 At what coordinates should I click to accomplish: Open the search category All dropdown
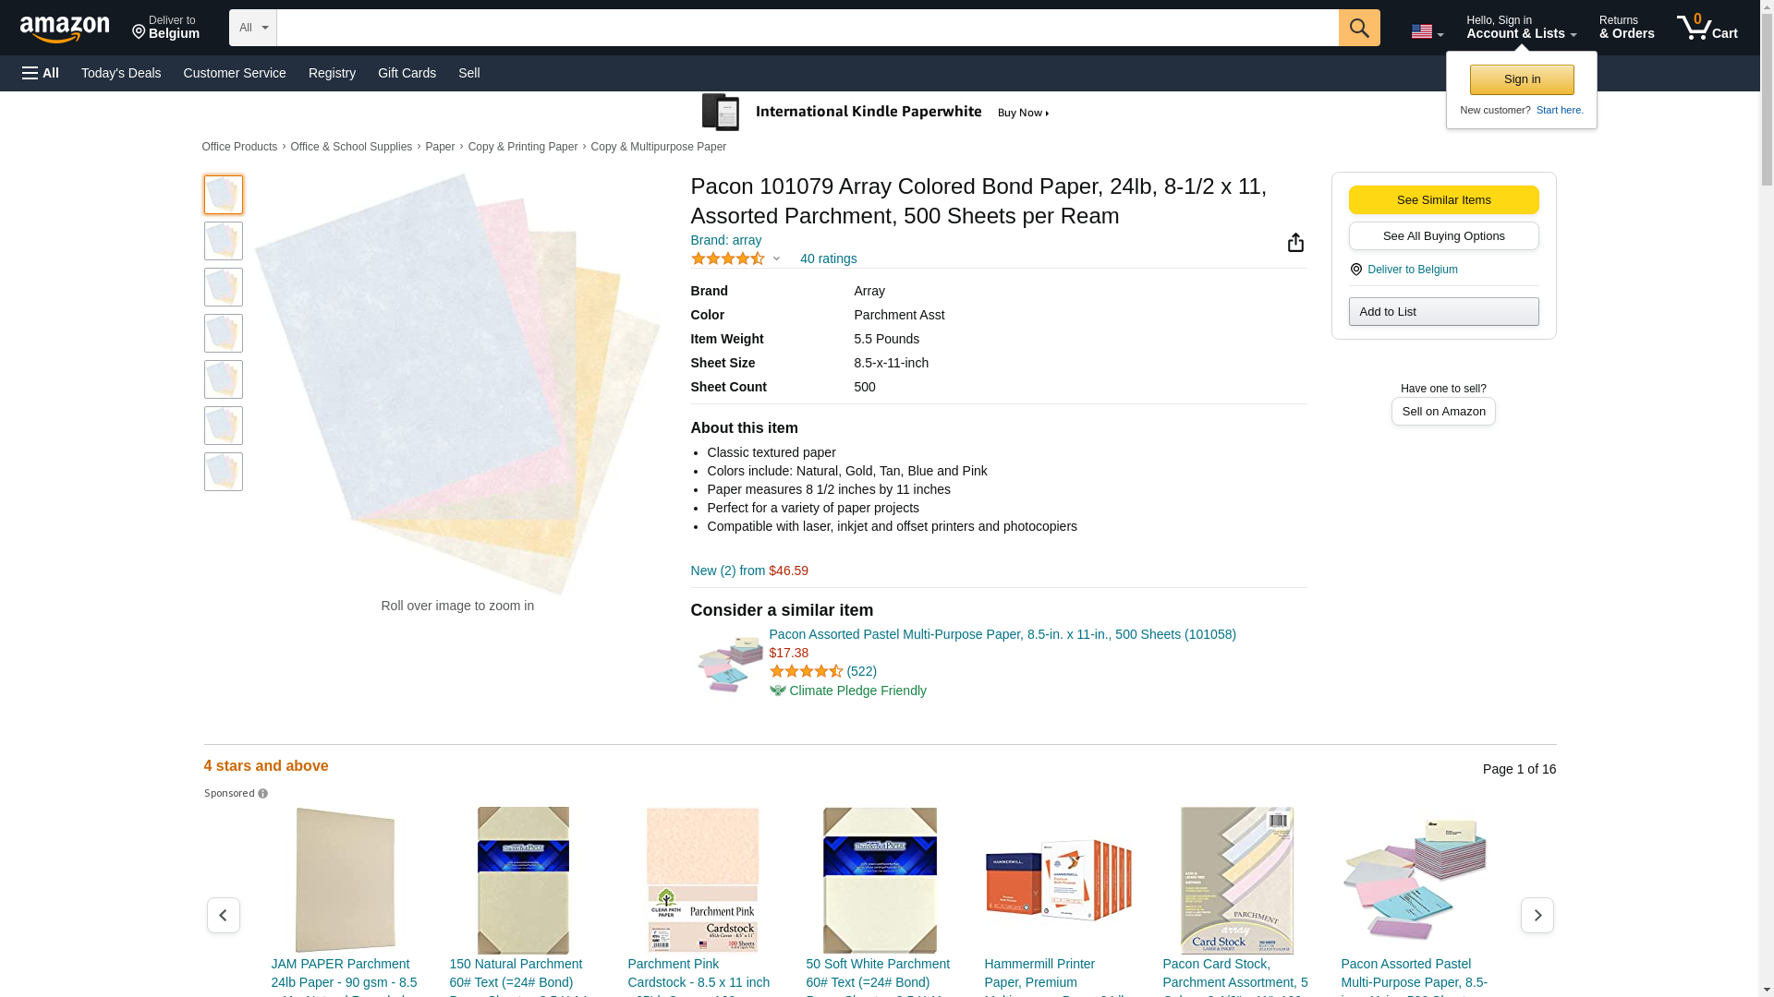252,28
